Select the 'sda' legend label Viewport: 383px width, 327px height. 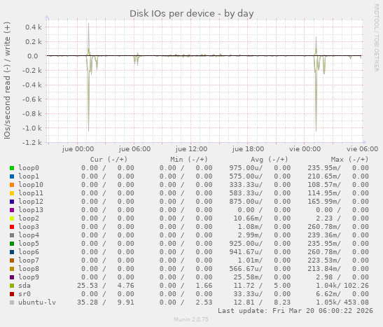click(25, 285)
